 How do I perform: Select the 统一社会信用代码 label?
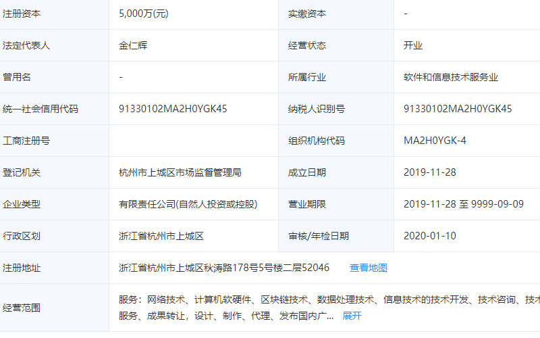40,109
